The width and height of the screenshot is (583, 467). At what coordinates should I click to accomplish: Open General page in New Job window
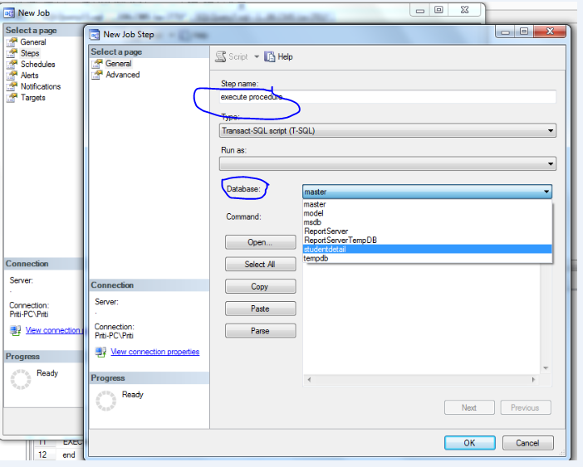[33, 42]
